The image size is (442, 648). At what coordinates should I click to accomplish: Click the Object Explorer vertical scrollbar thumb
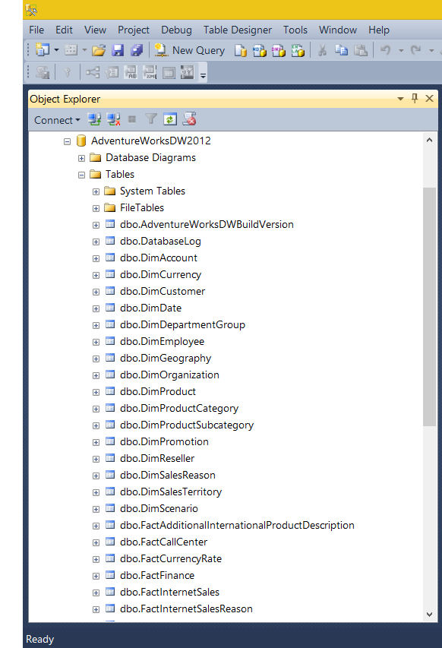click(x=430, y=307)
